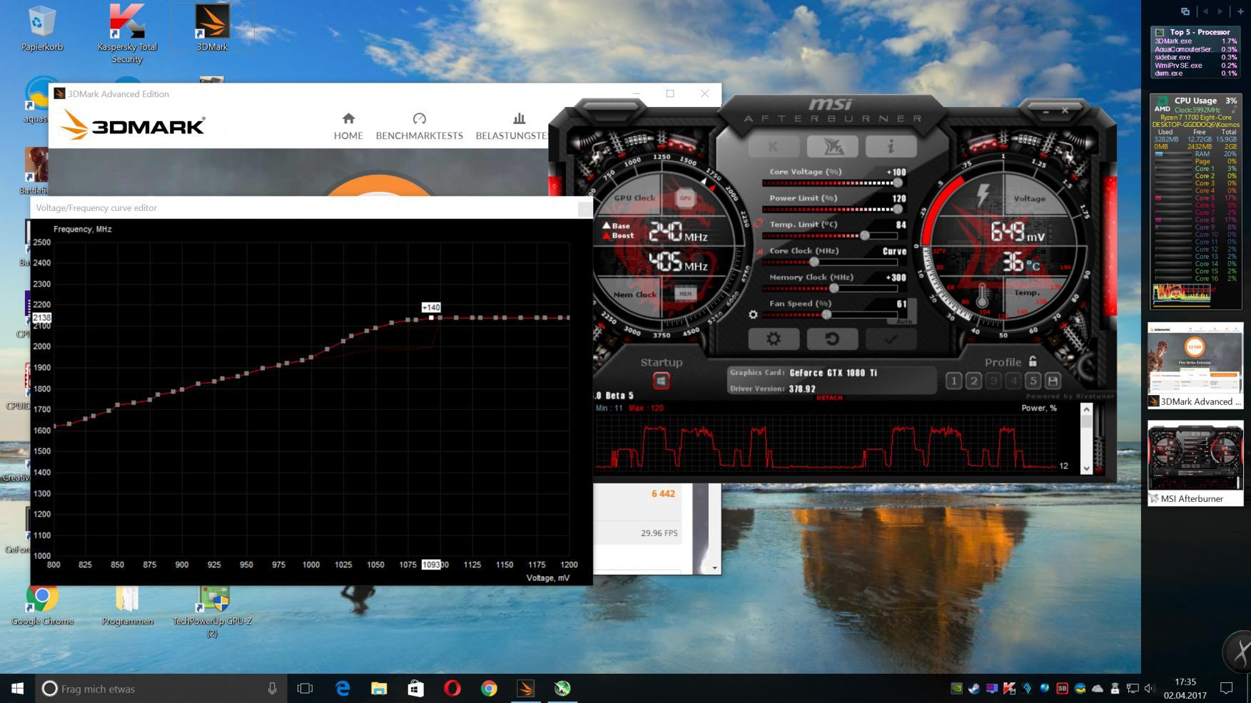Open Opera browser from taskbar
This screenshot has width=1251, height=703.
452,688
